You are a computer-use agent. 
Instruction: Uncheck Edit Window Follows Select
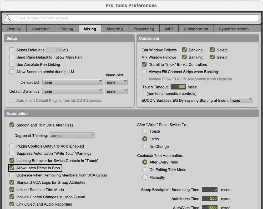(x=212, y=50)
